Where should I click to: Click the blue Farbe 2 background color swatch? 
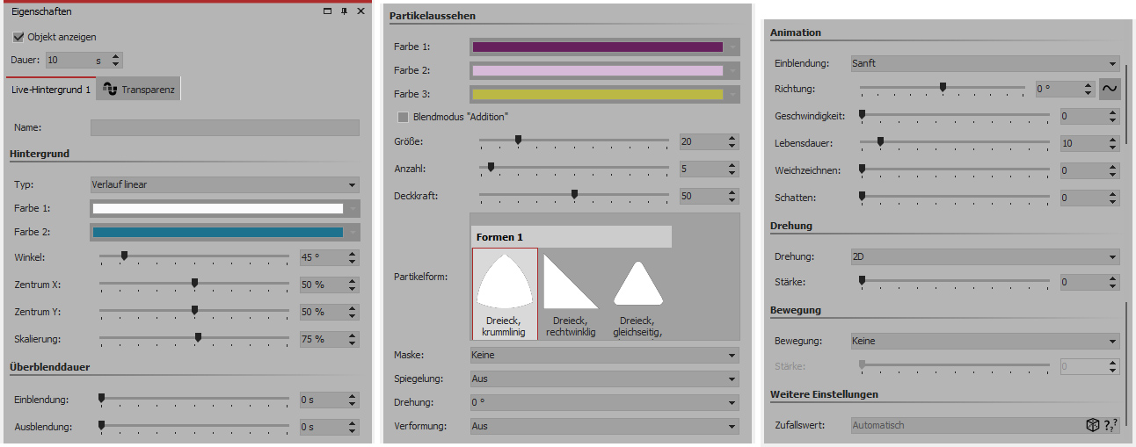tap(216, 233)
